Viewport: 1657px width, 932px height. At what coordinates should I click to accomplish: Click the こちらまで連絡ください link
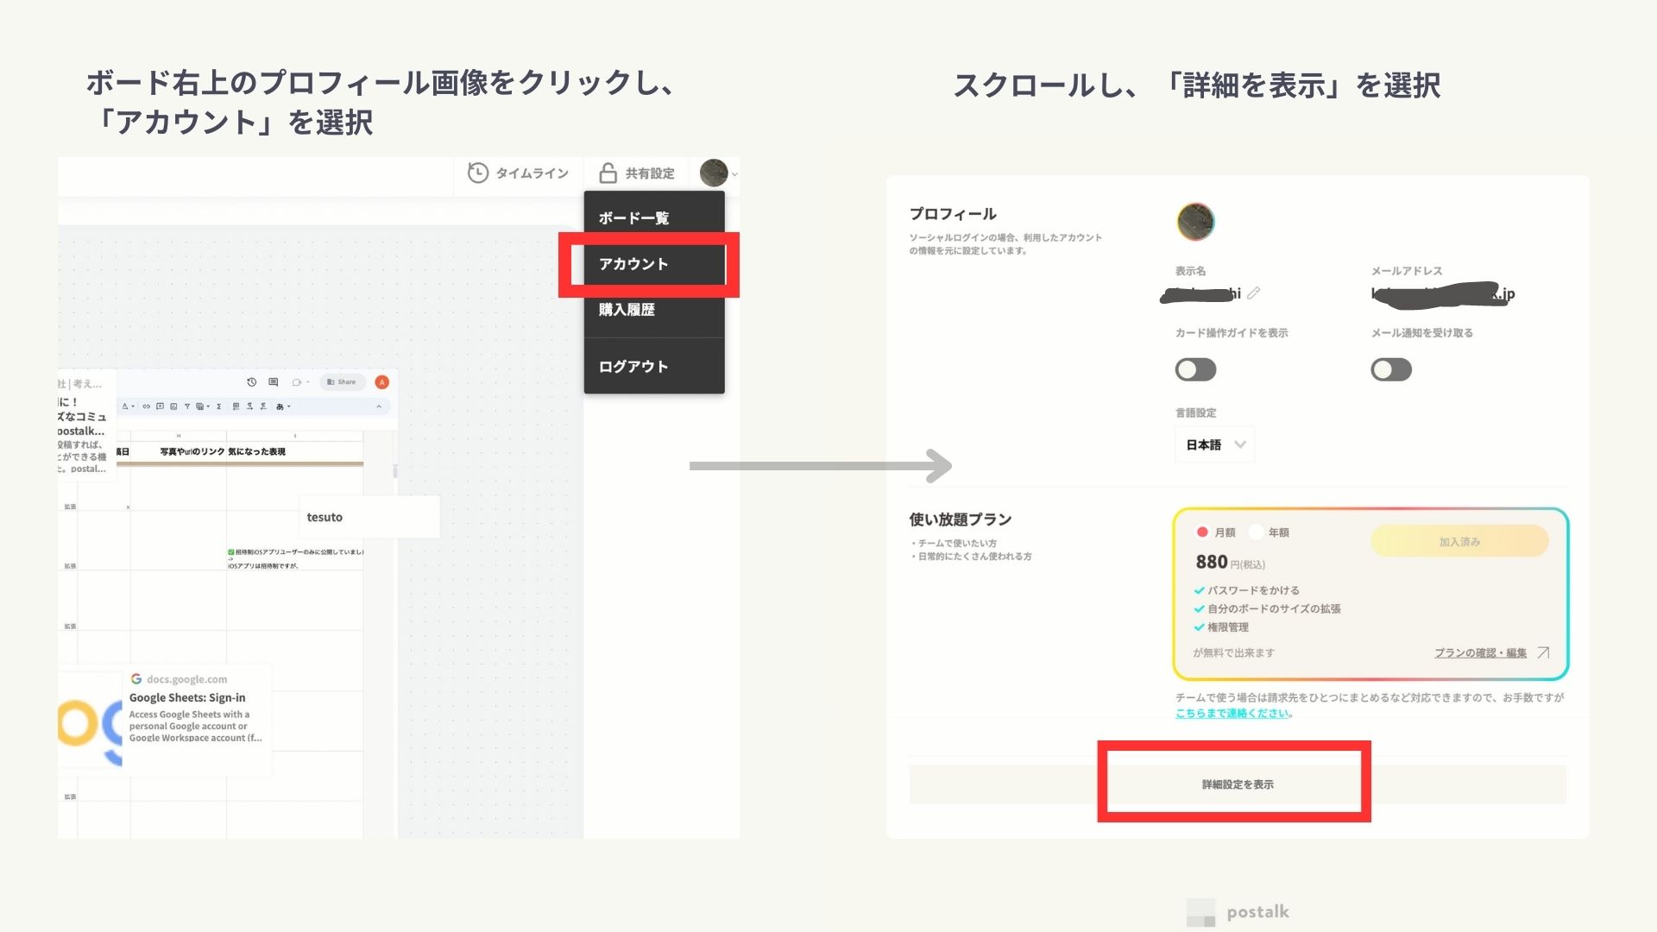coord(1232,713)
